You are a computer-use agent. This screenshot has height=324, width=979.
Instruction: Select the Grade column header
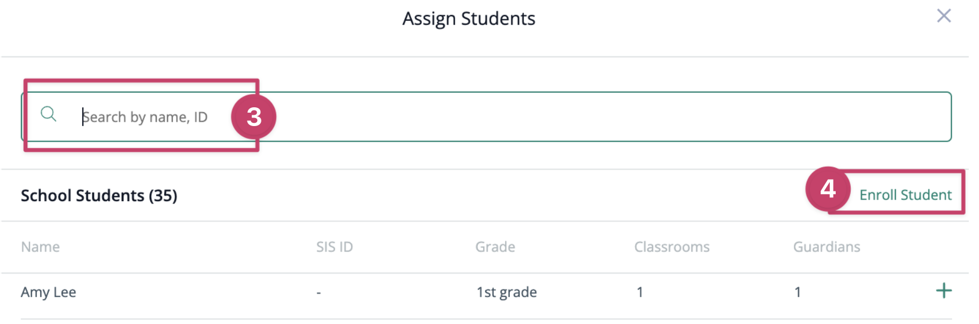pyautogui.click(x=495, y=247)
